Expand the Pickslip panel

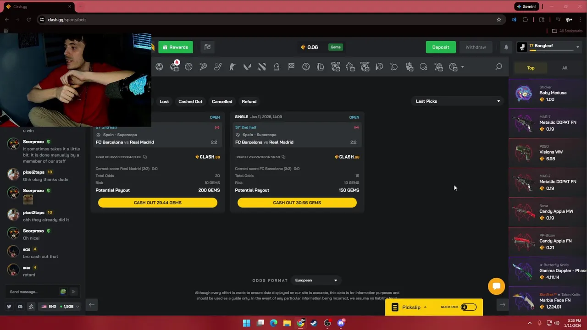pos(434,307)
